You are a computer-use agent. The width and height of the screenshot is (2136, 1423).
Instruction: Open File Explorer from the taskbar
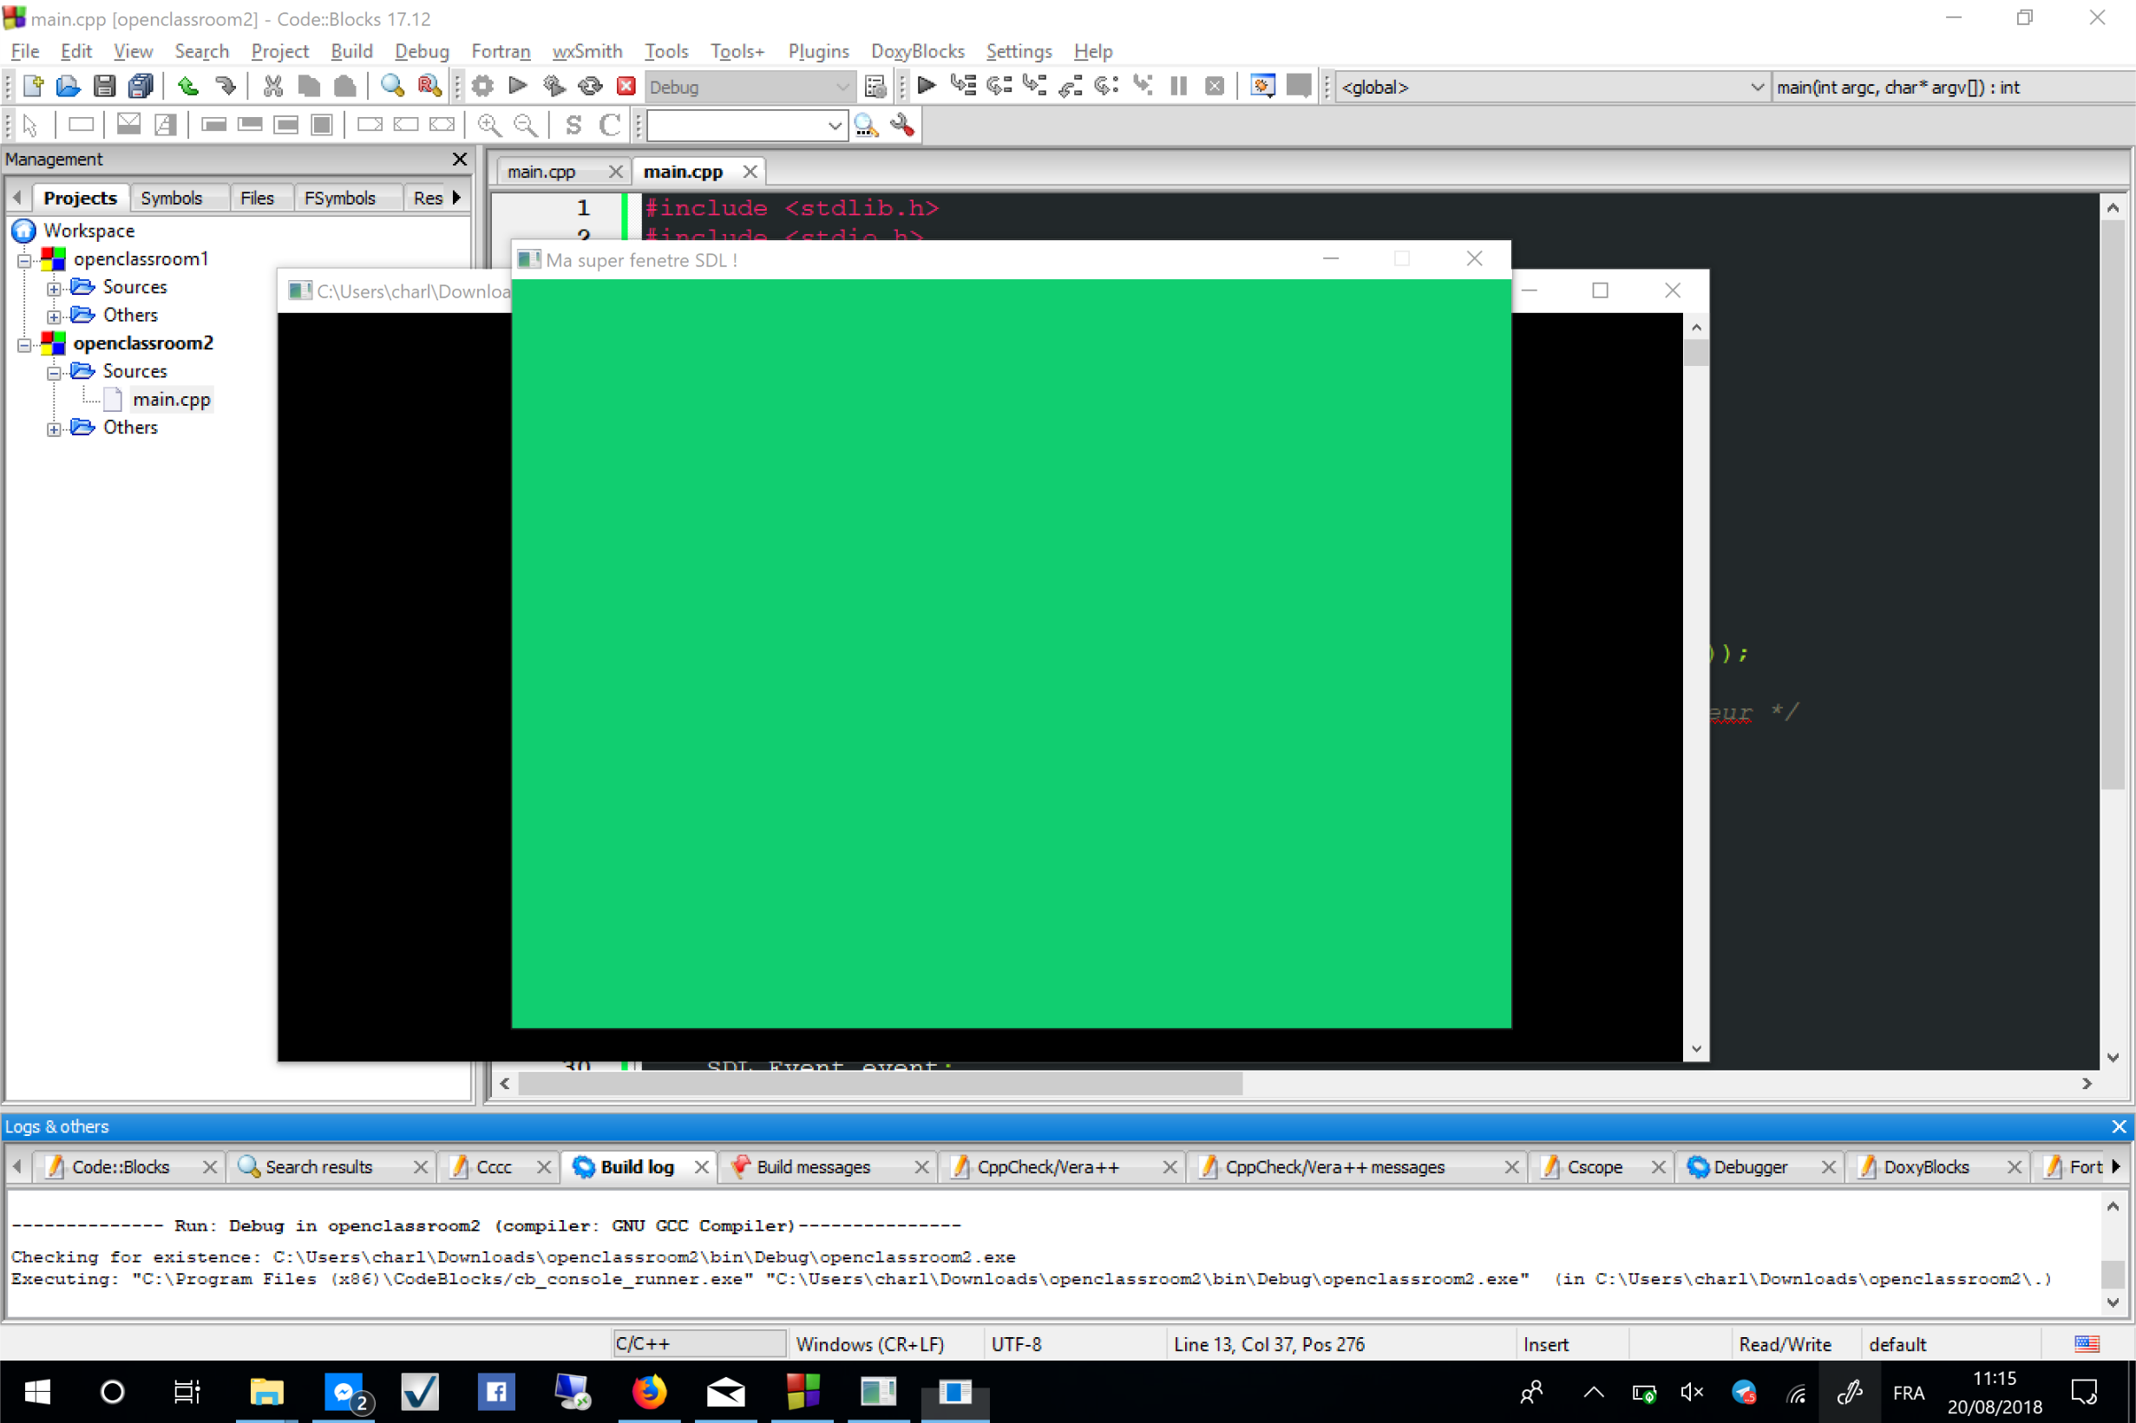[x=266, y=1391]
